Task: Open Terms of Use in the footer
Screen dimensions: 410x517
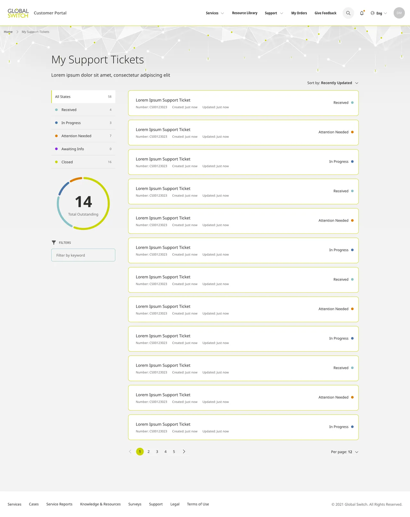Action: 198,504
